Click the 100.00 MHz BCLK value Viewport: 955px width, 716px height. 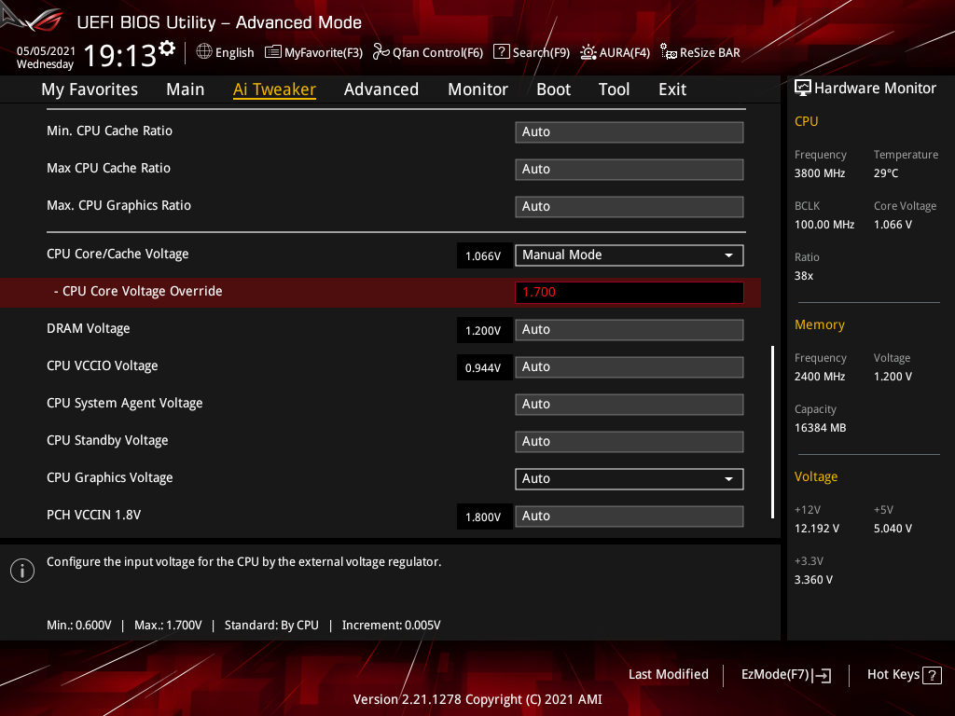pyautogui.click(x=824, y=224)
